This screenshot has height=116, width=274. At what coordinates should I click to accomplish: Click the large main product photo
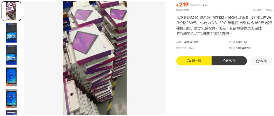(95, 58)
